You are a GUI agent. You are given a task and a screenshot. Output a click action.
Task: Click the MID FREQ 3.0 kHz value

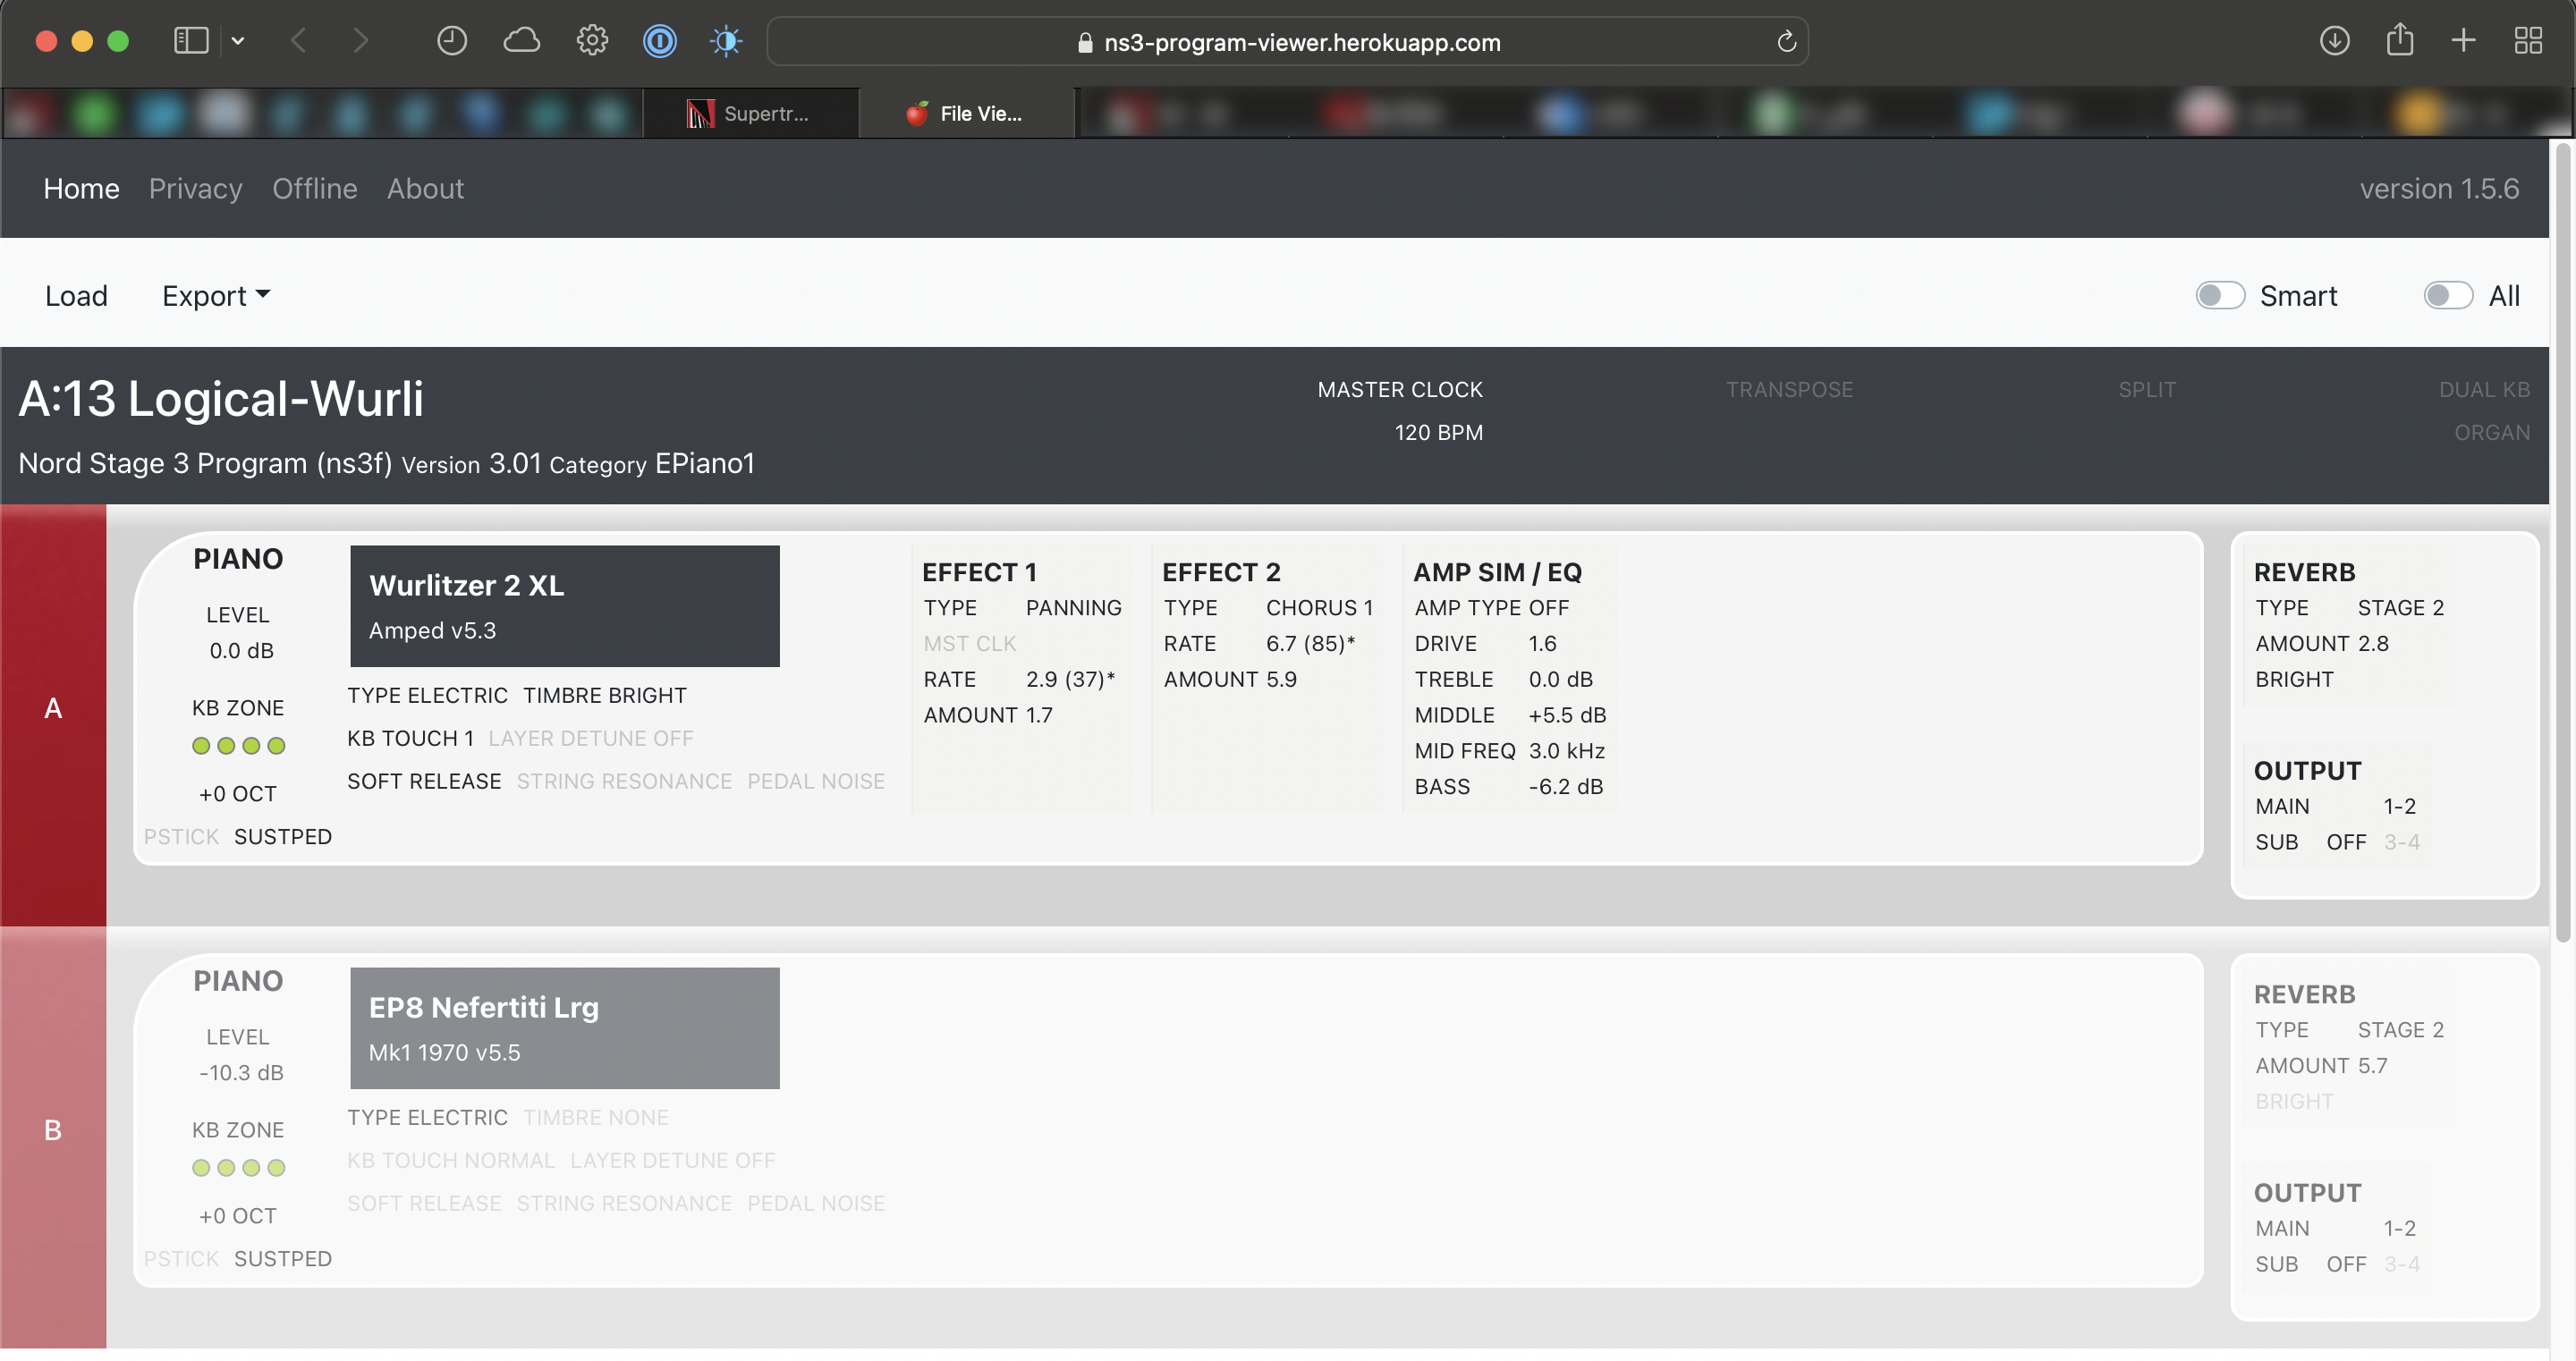click(x=1567, y=750)
